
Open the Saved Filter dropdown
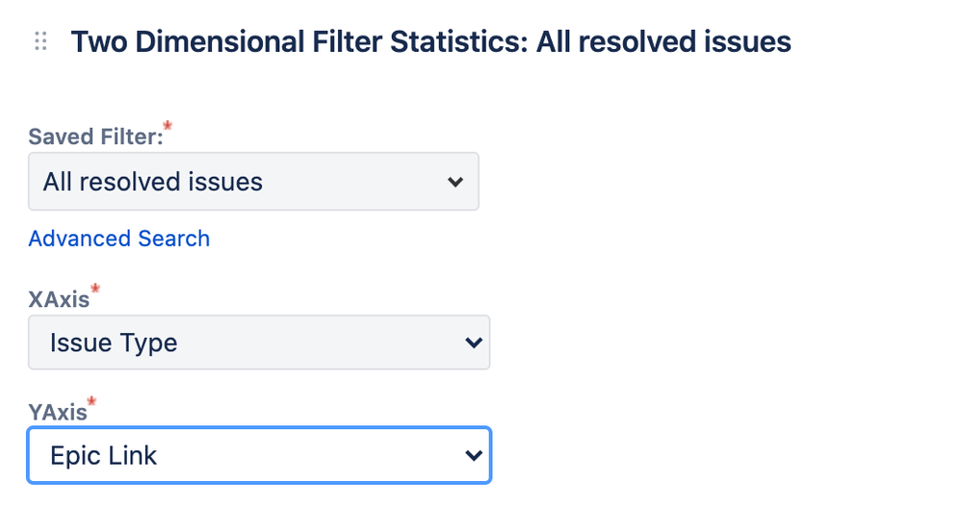point(253,181)
